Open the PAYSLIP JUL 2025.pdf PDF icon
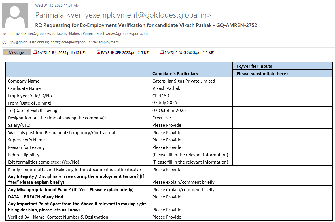 coord(35,52)
